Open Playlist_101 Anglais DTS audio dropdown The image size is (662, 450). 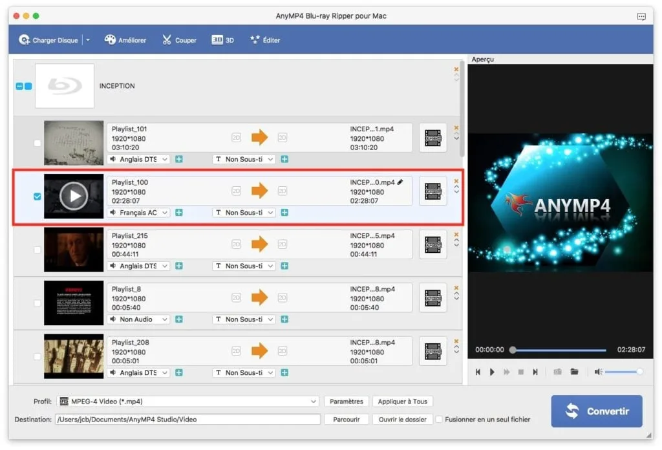[139, 159]
